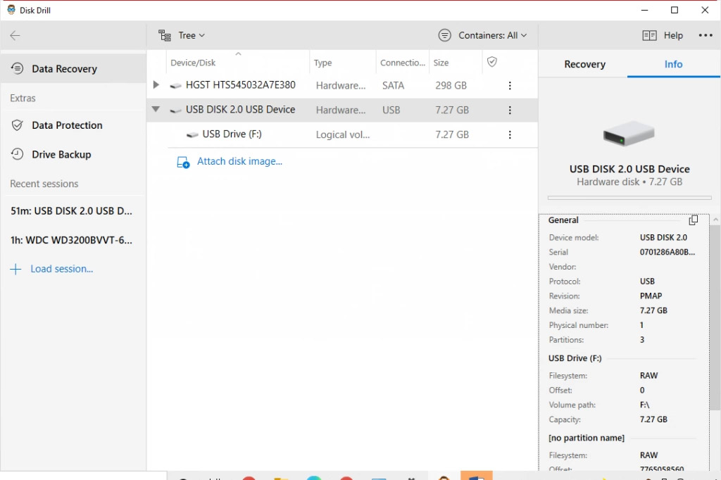Click the Partitions value 3
Screen dimensions: 721x480
pos(642,340)
